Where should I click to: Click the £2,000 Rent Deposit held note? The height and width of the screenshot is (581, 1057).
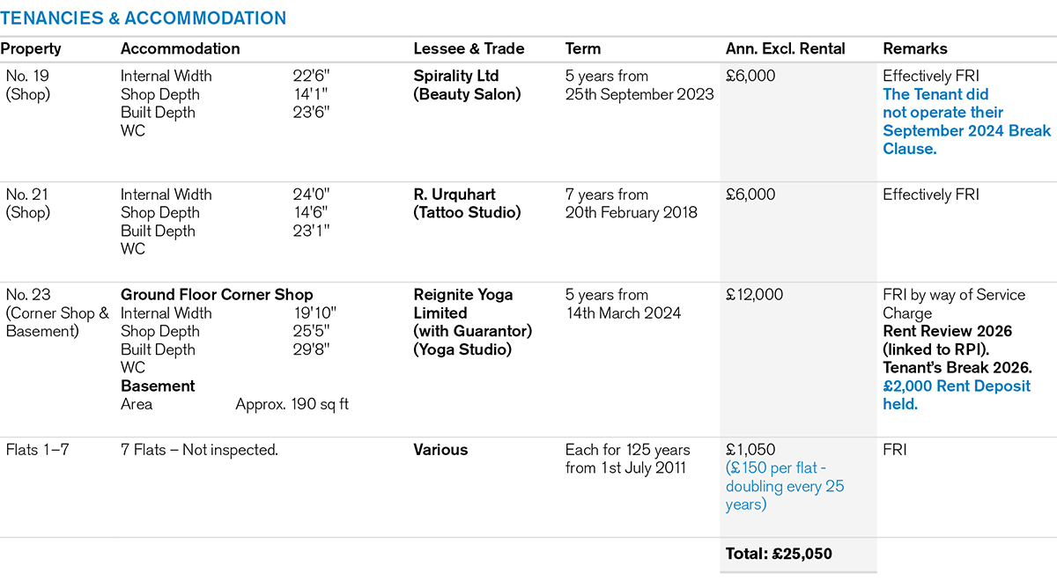click(x=957, y=394)
